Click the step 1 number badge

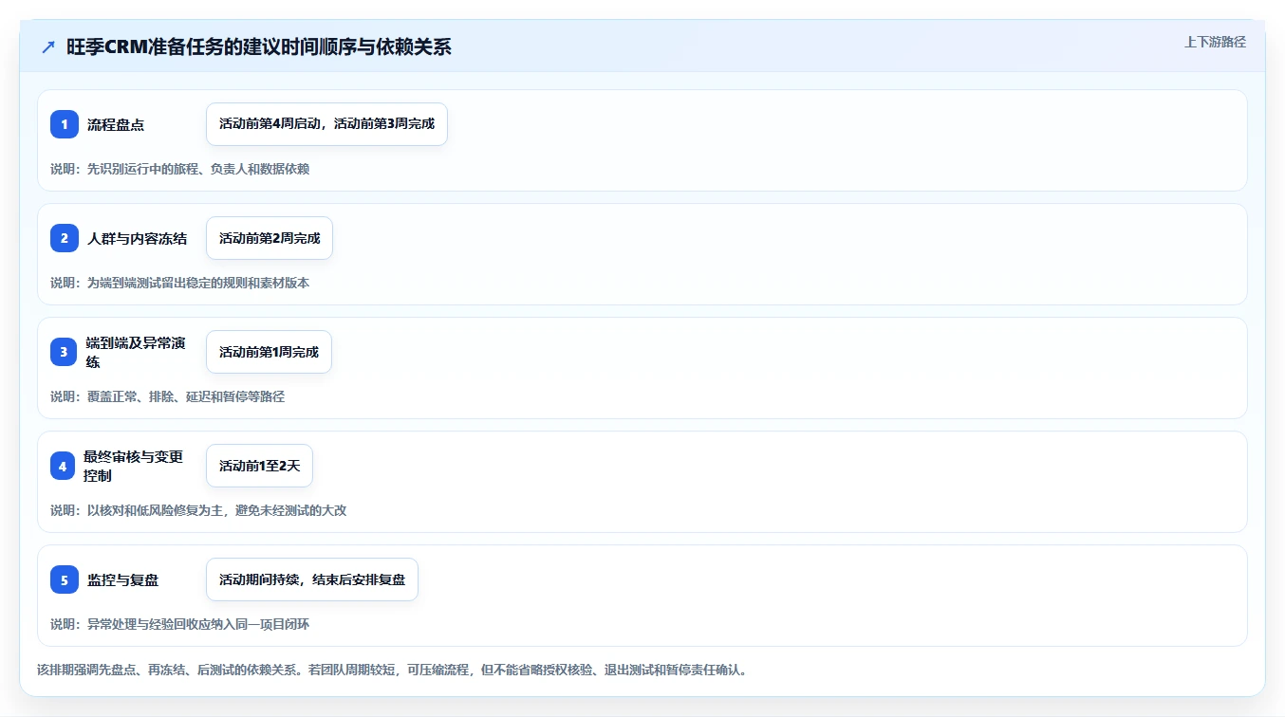point(65,124)
